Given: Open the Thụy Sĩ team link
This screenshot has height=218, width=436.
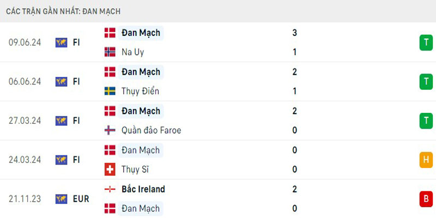Looking at the screenshot, I should coord(135,169).
